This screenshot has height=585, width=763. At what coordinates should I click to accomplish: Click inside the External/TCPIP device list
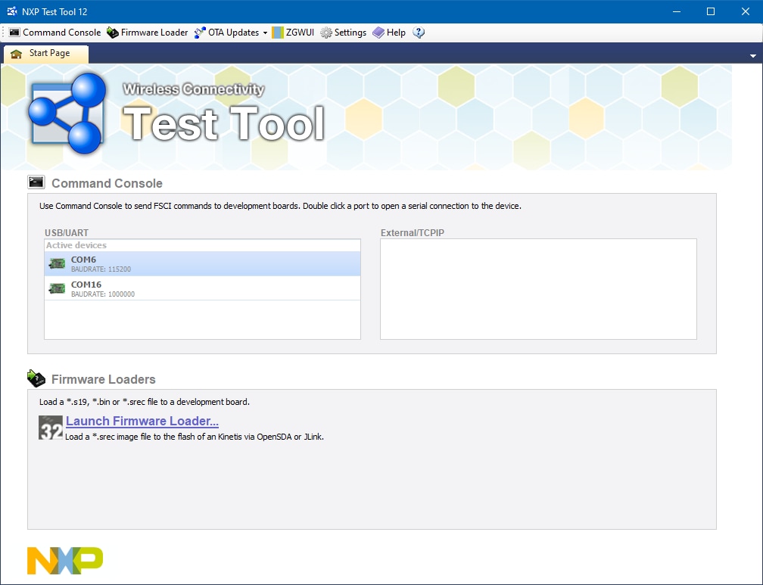[537, 289]
